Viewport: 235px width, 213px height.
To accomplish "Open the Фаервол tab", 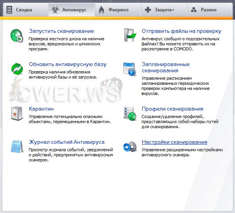I will point(117,10).
